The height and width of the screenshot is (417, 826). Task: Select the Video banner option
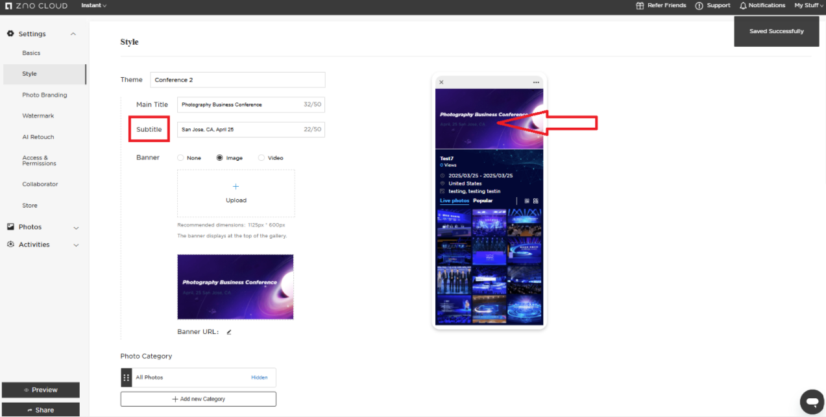tap(261, 158)
